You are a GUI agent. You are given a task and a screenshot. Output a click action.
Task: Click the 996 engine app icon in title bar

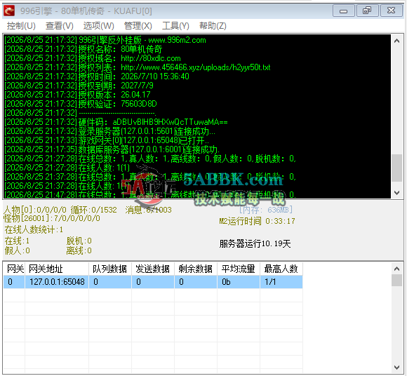[x=9, y=11]
